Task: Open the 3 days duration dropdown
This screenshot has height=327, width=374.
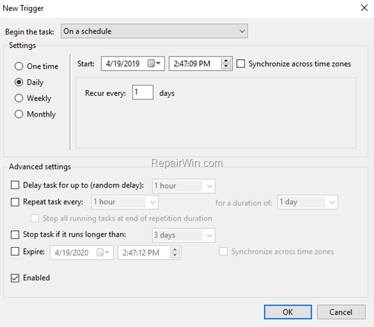Action: (184, 236)
